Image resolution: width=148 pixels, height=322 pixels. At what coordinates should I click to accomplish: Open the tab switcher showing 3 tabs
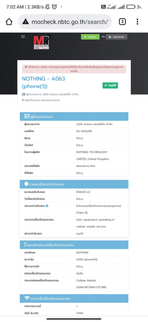click(122, 22)
